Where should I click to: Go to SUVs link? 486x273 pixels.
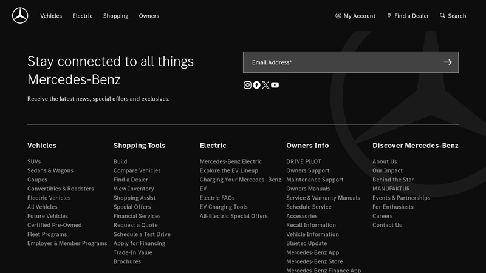click(x=34, y=161)
